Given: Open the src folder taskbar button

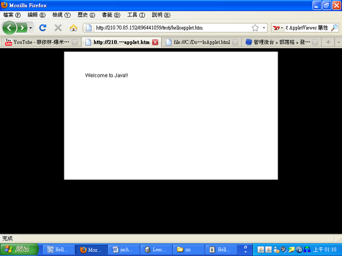Looking at the screenshot, I should pos(189,250).
